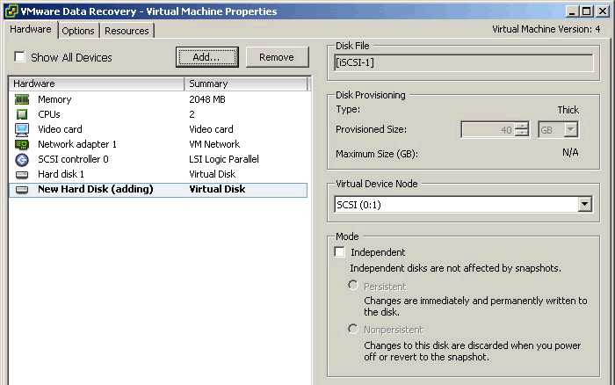
Task: Choose the Nonpersistent radio option
Action: (x=353, y=329)
